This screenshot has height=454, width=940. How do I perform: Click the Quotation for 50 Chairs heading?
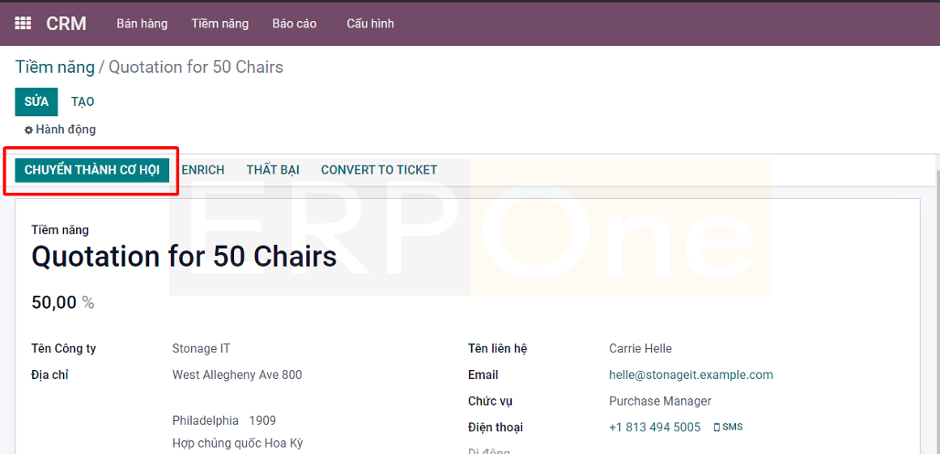184,257
